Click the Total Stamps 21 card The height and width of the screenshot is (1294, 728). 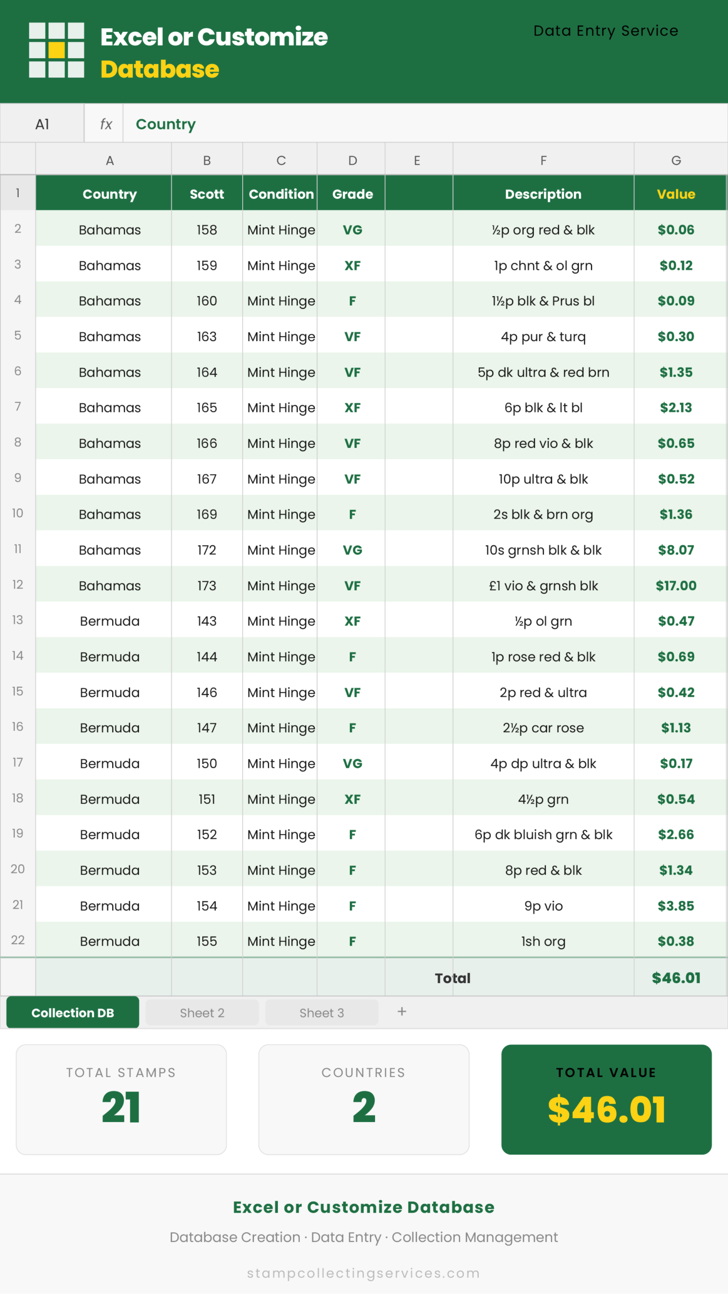[121, 1099]
